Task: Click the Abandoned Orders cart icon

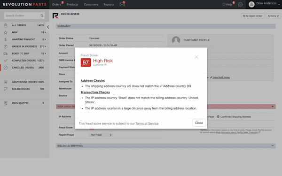Action: 6,82
